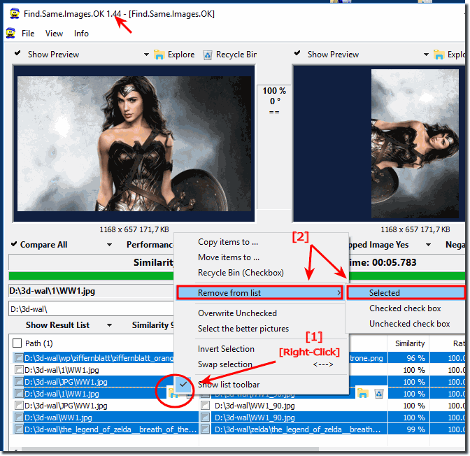Click the folder icon in the right list toolbar
The height and width of the screenshot is (456, 470).
tap(362, 393)
